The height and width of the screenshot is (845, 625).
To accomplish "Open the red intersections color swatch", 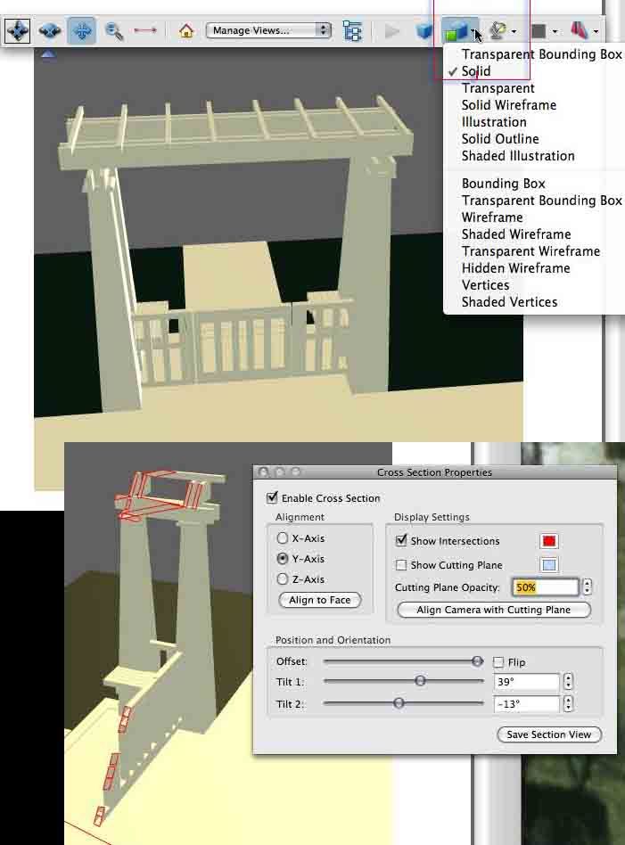I will [549, 540].
